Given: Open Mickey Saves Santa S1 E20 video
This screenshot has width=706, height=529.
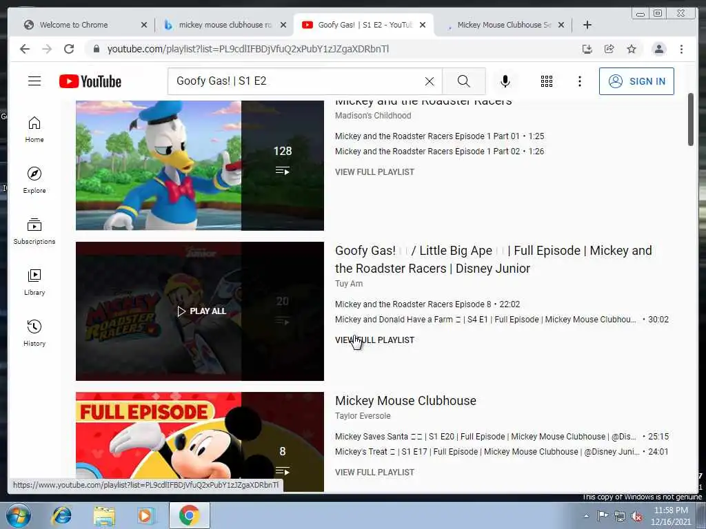Looking at the screenshot, I should (502, 437).
